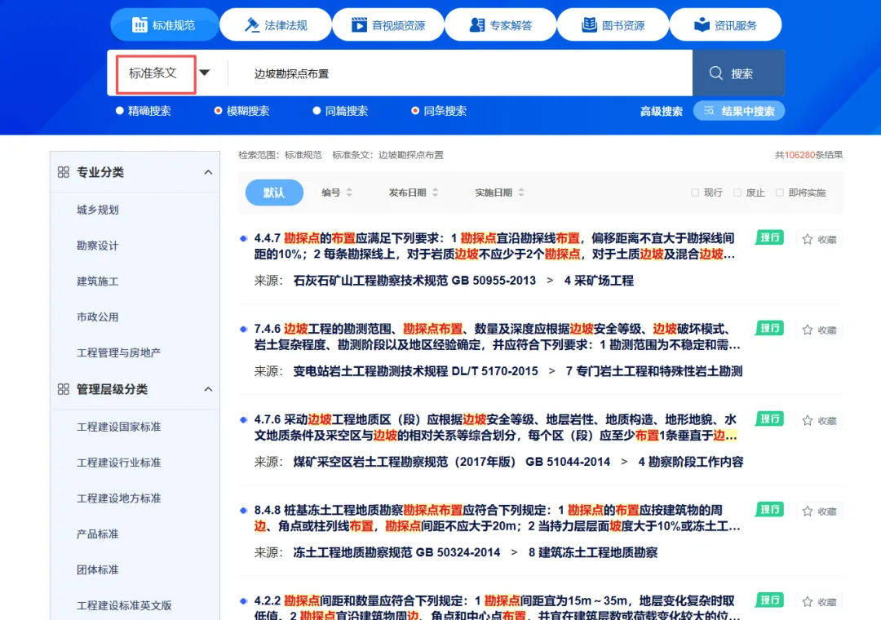Select 工程建设行业标准 category

point(118,463)
